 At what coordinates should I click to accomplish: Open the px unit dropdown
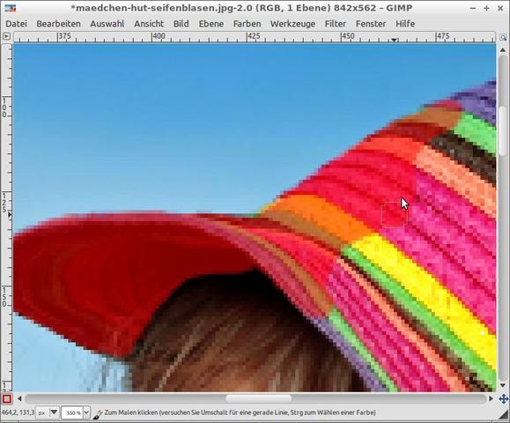pyautogui.click(x=48, y=412)
